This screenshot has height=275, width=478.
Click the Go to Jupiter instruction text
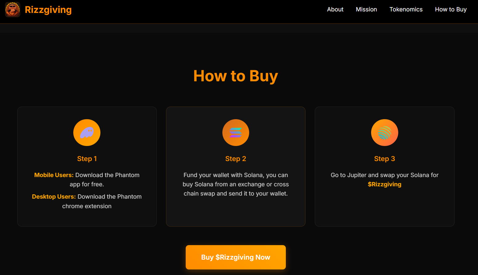pyautogui.click(x=384, y=175)
